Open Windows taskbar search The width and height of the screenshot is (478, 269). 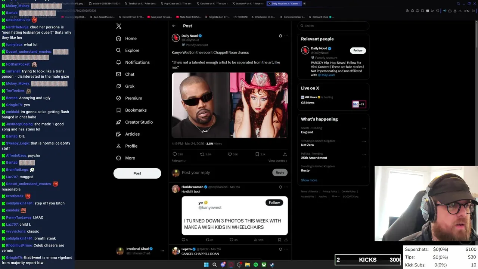coord(214,265)
